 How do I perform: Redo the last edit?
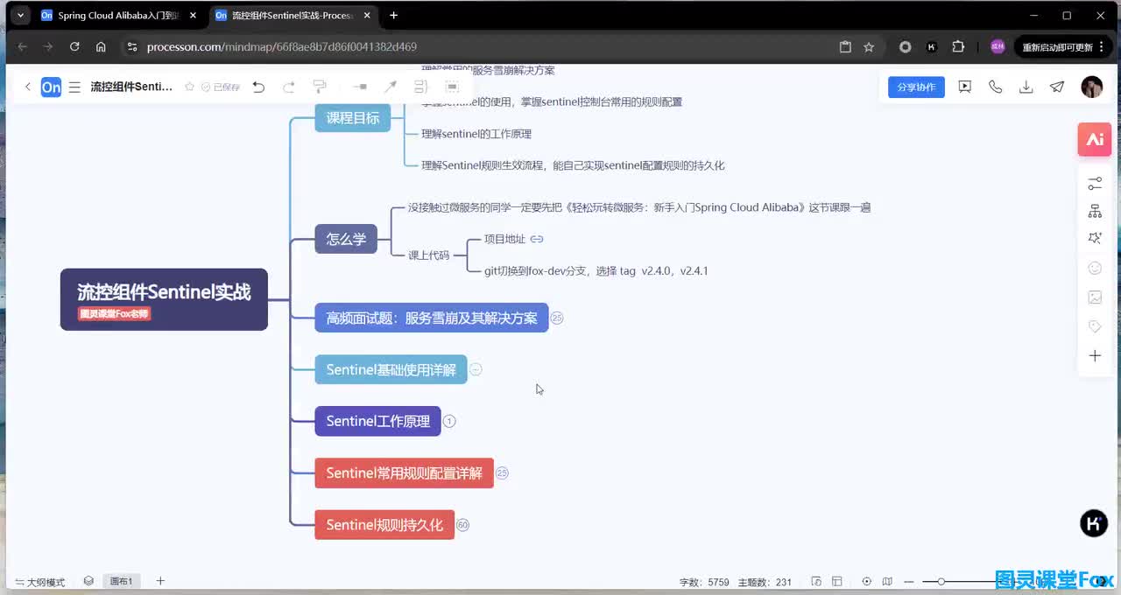(x=289, y=87)
